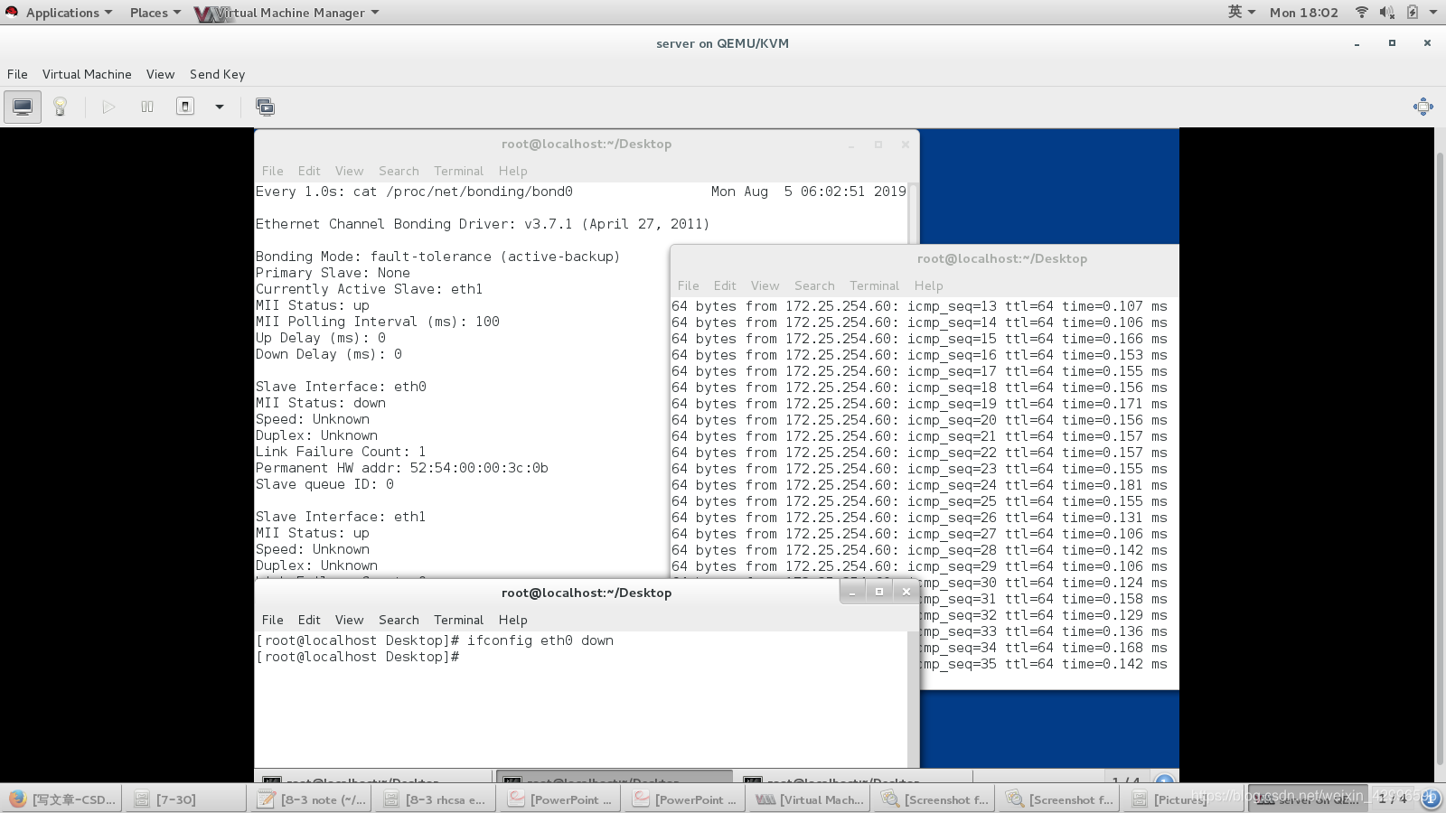This screenshot has height=813, width=1446.
Task: Switch console to fullscreen mode
Action: coord(1423,107)
